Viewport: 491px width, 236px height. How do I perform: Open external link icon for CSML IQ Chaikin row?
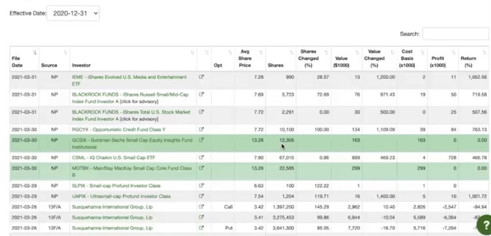(202, 157)
